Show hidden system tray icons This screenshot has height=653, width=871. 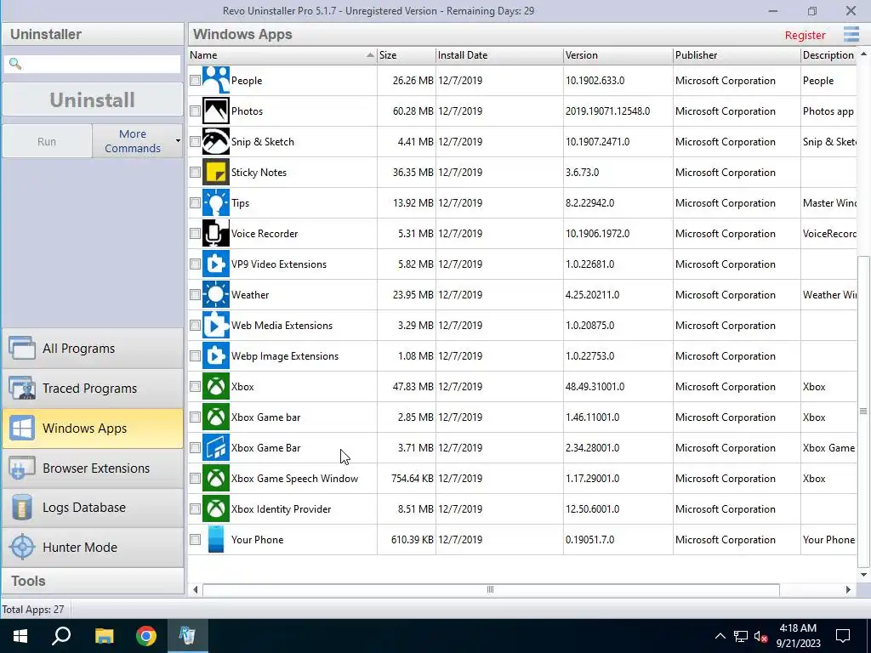[x=720, y=636]
